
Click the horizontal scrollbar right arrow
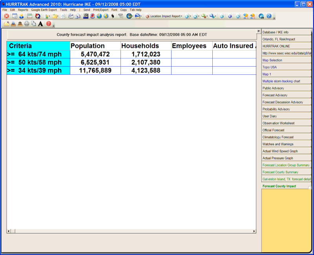[254, 231]
